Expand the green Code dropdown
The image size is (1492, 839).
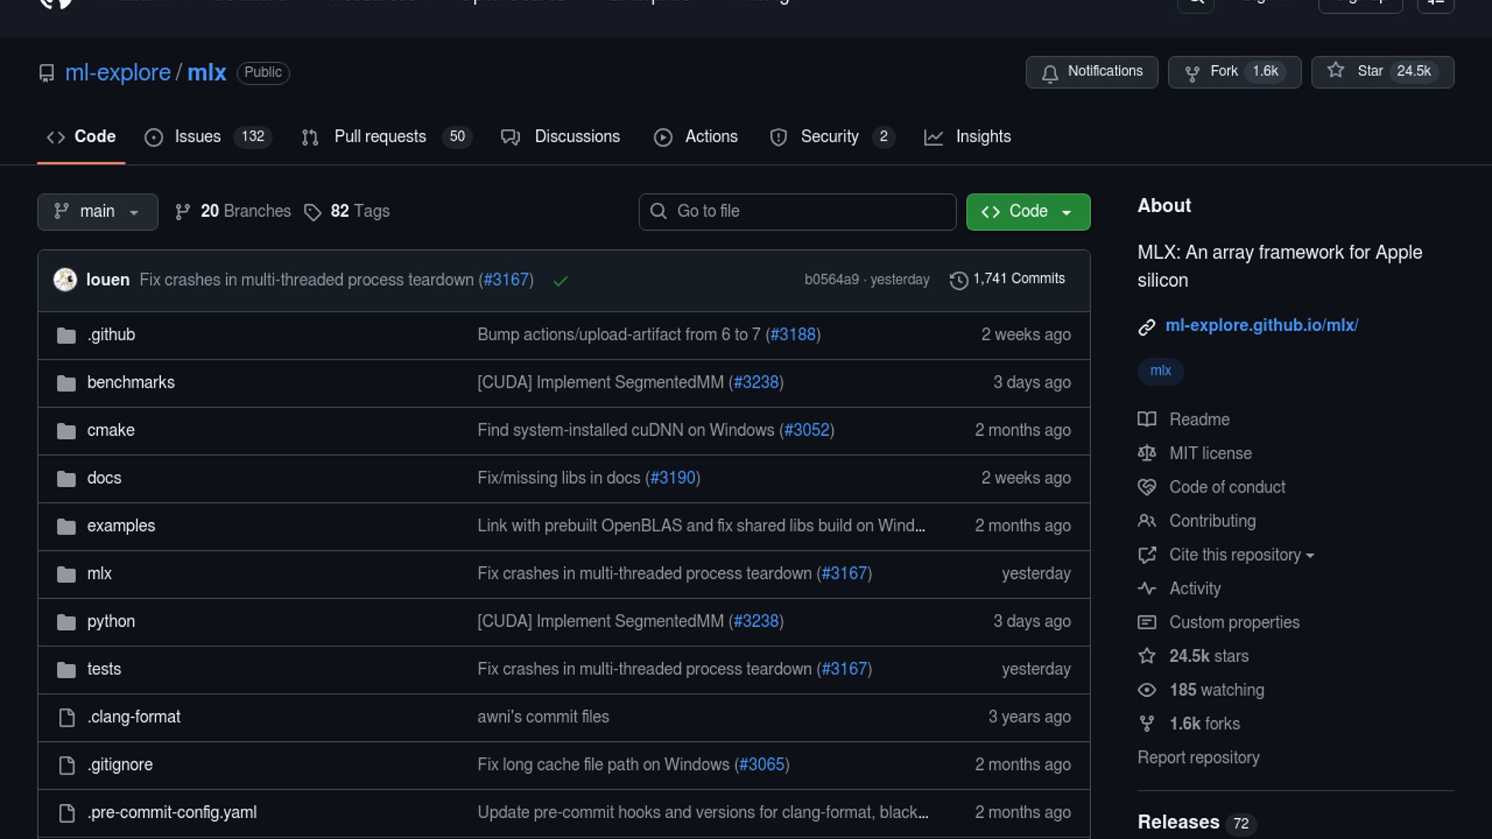tap(1027, 212)
